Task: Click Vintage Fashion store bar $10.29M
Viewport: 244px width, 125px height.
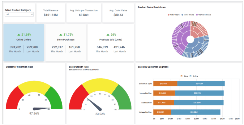Action: (x=162, y=112)
